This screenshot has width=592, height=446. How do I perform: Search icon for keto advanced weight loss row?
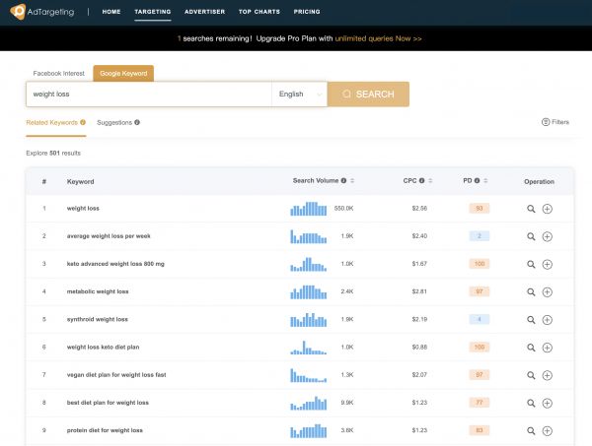531,265
